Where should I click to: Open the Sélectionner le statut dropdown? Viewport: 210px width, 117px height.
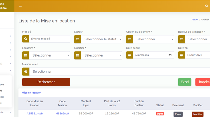click(x=102, y=39)
